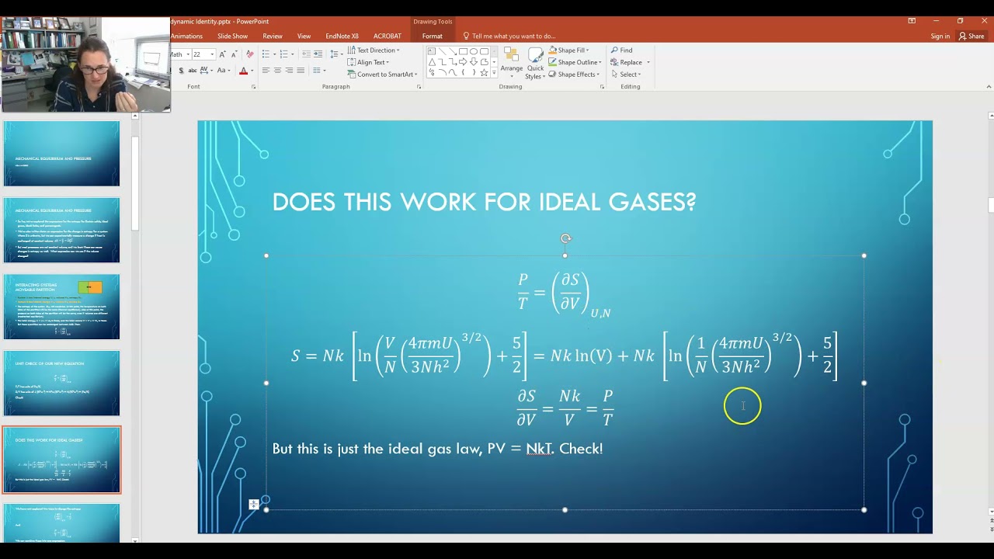Click the Find magnifier tool
This screenshot has height=559, width=994.
tap(621, 50)
